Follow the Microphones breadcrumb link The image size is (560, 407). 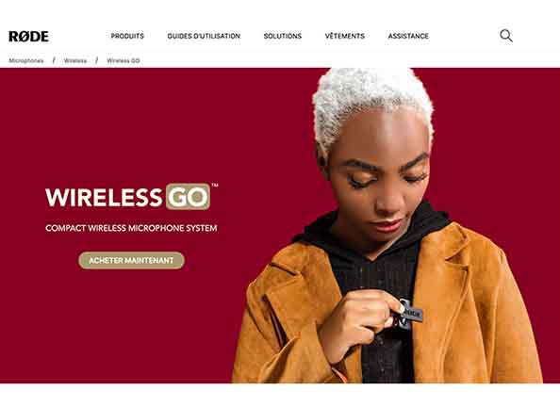[26, 60]
